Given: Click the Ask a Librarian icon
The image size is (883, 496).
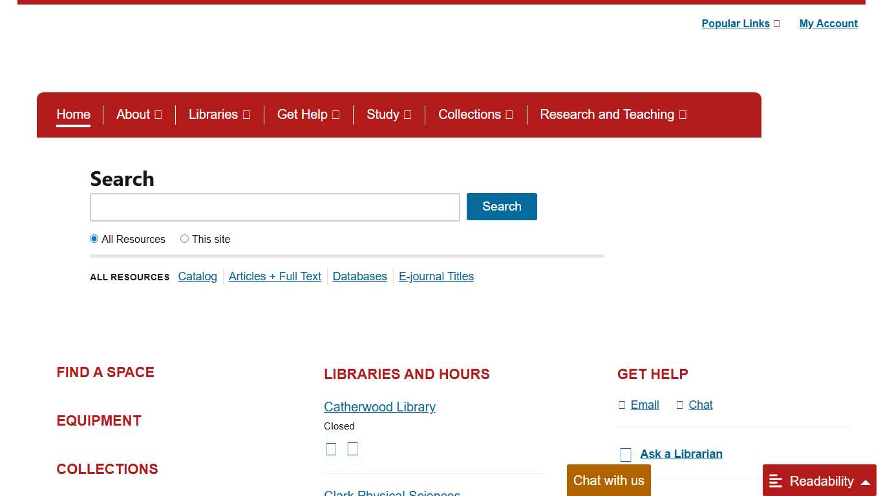Looking at the screenshot, I should click(626, 454).
